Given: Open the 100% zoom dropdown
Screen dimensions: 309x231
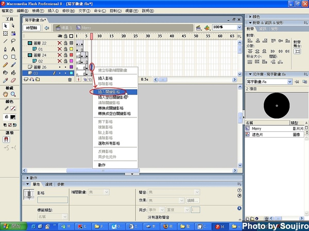Looking at the screenshot, I should [x=239, y=27].
